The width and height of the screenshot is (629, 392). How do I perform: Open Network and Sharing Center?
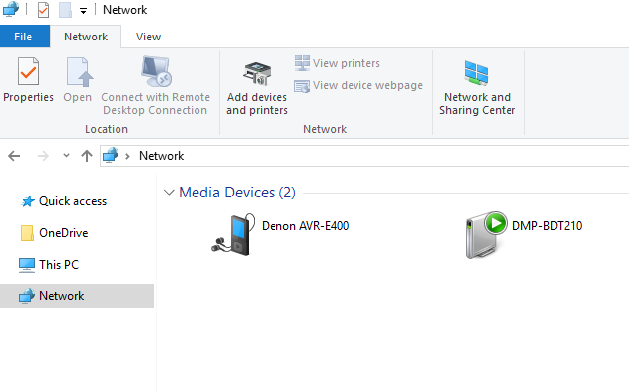(477, 88)
